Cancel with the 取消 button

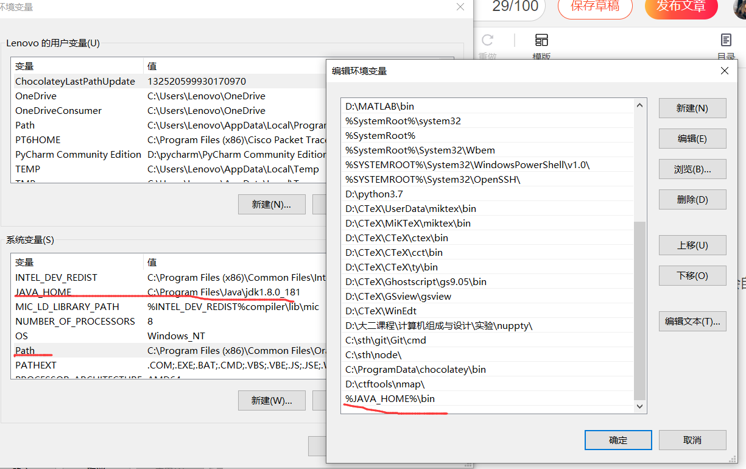pos(692,440)
